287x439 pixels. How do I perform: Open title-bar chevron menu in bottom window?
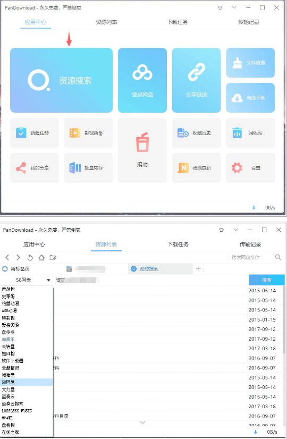point(236,230)
